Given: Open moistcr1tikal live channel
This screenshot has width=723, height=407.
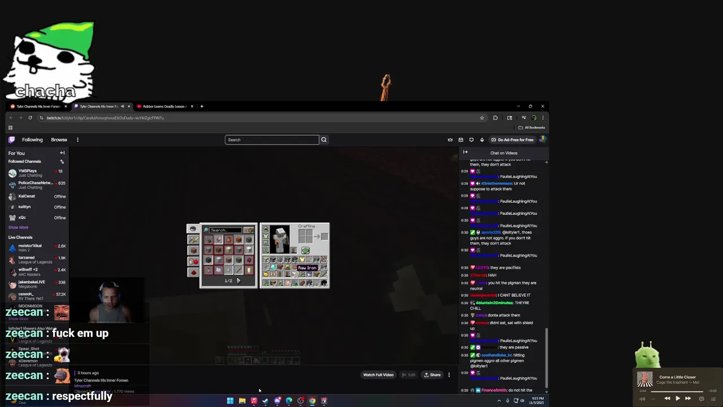Looking at the screenshot, I should pos(37,248).
